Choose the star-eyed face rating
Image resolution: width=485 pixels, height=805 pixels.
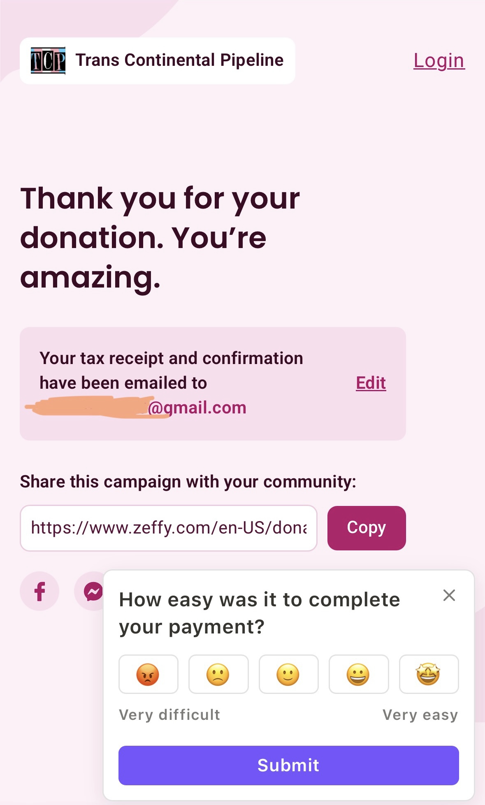(x=428, y=674)
